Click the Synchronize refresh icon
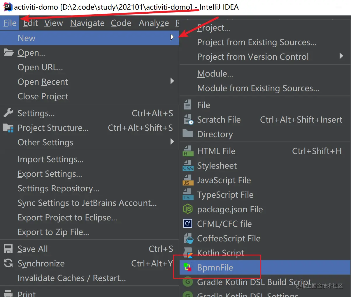The width and height of the screenshot is (351, 297). (8, 263)
